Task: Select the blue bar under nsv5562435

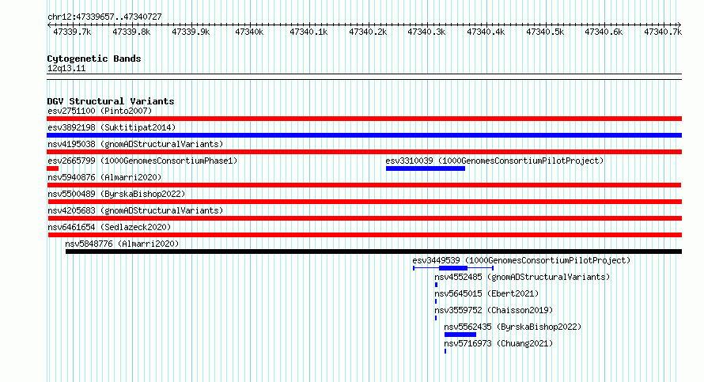Action: pos(460,335)
